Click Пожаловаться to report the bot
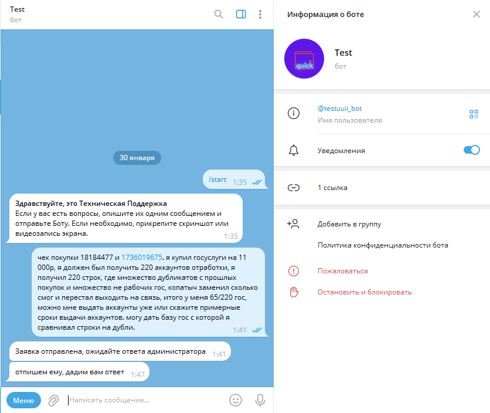 point(342,271)
